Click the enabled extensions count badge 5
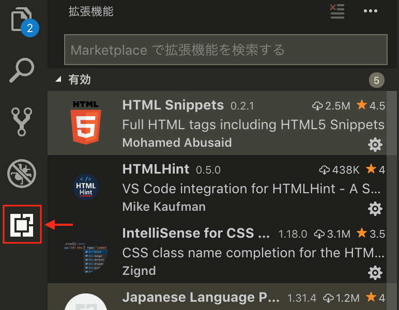 pos(377,80)
